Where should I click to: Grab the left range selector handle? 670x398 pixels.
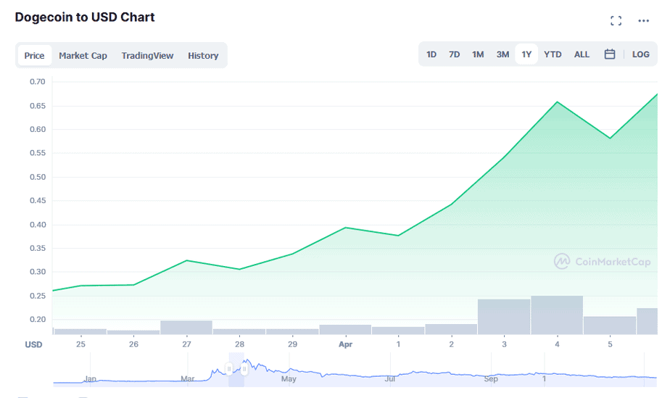229,368
